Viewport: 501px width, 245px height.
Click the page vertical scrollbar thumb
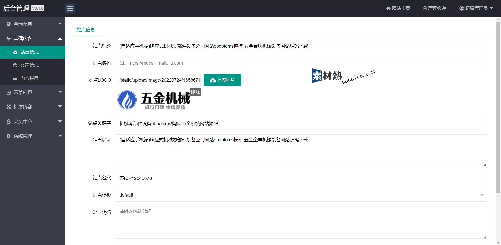click(x=498, y=108)
